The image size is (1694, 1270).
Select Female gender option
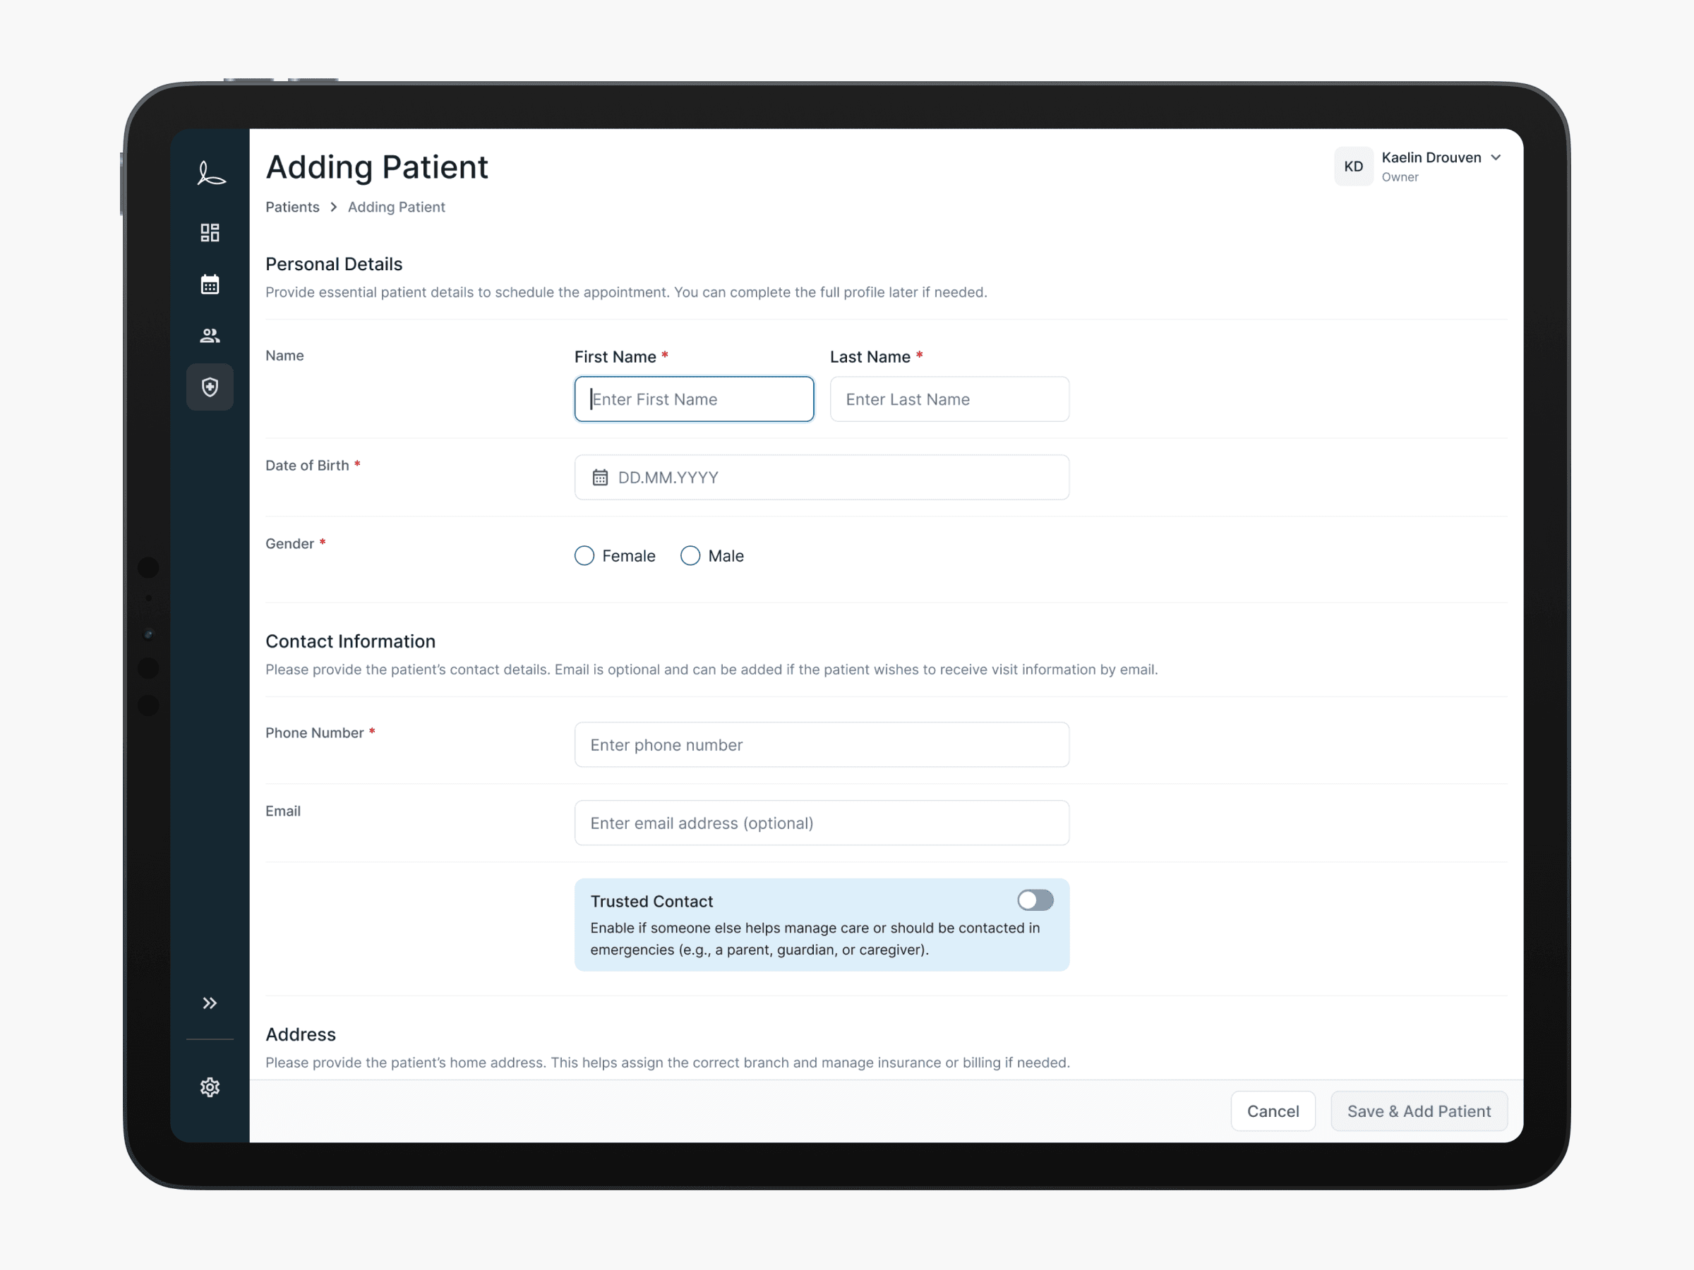pos(584,556)
